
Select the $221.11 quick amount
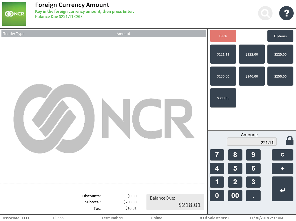[x=223, y=54]
